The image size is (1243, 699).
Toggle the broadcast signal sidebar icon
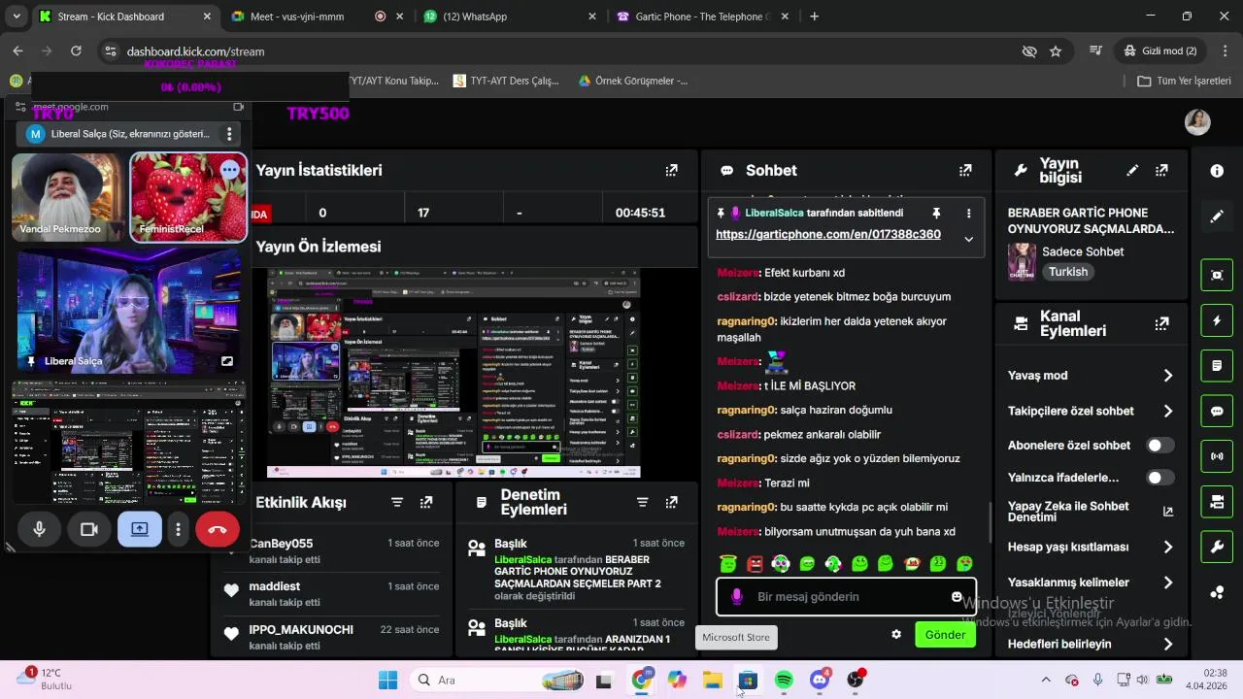click(x=1217, y=456)
